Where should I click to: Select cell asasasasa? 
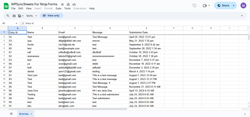[42, 56]
